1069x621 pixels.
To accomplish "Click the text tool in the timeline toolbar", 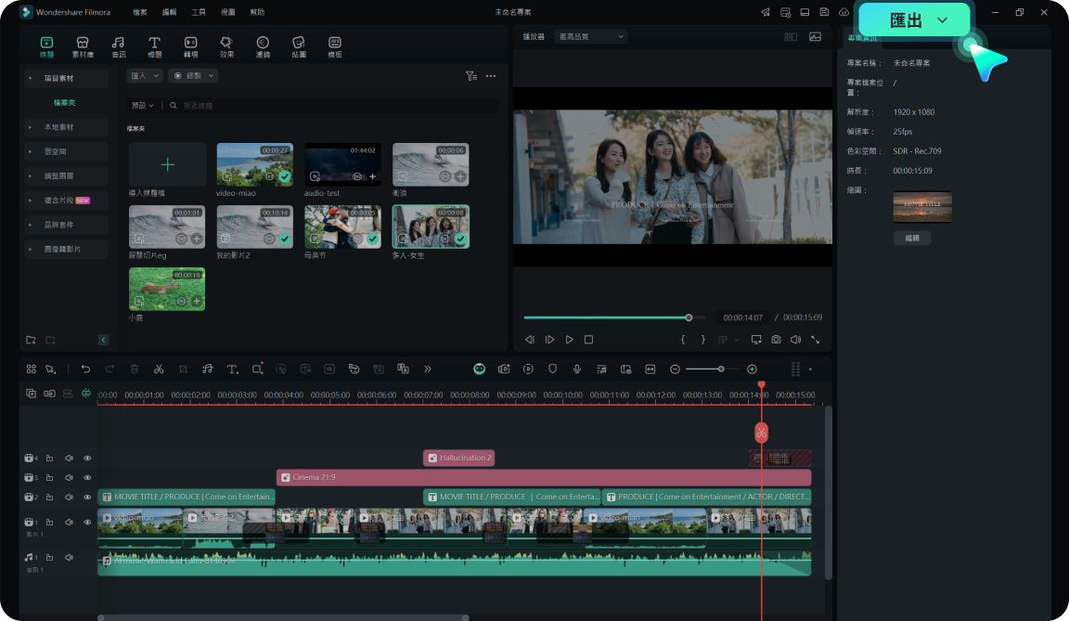I will [x=233, y=369].
